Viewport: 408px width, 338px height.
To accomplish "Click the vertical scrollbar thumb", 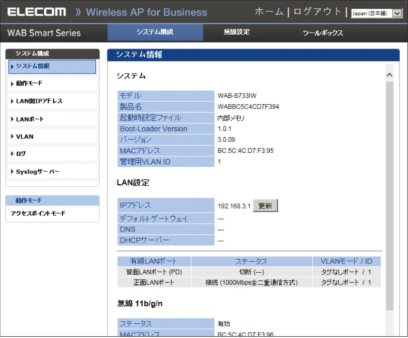I will (389, 196).
